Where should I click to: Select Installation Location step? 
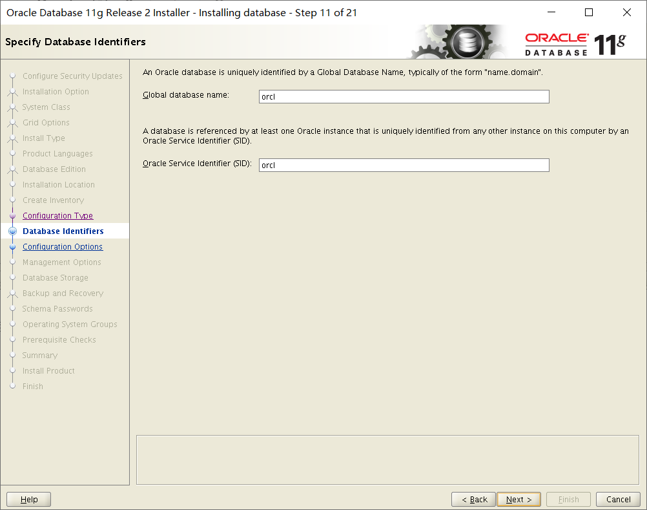pyautogui.click(x=59, y=185)
